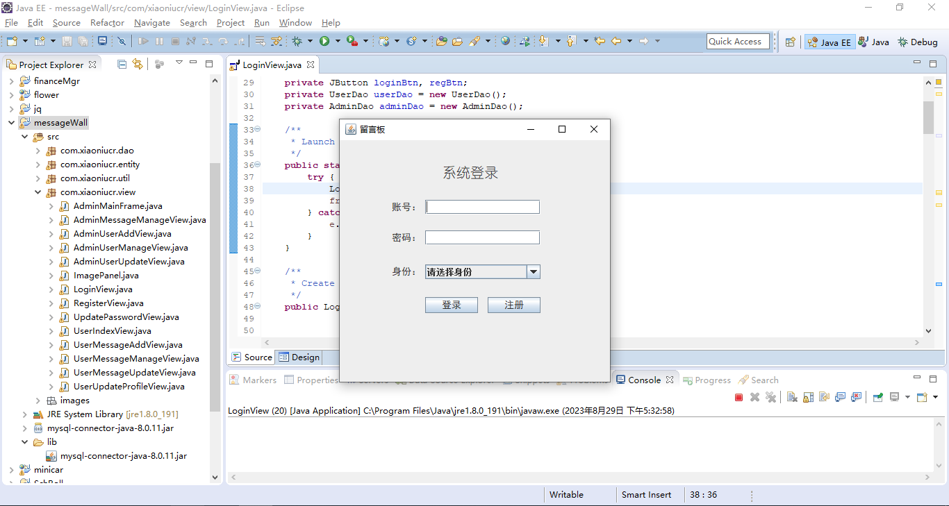Screen dimensions: 949x506
Task: Toggle the Pin Console icon
Action: tap(878, 397)
